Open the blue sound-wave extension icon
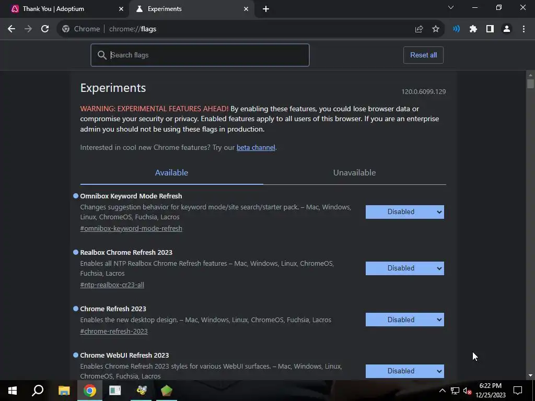The height and width of the screenshot is (401, 535). 456,29
